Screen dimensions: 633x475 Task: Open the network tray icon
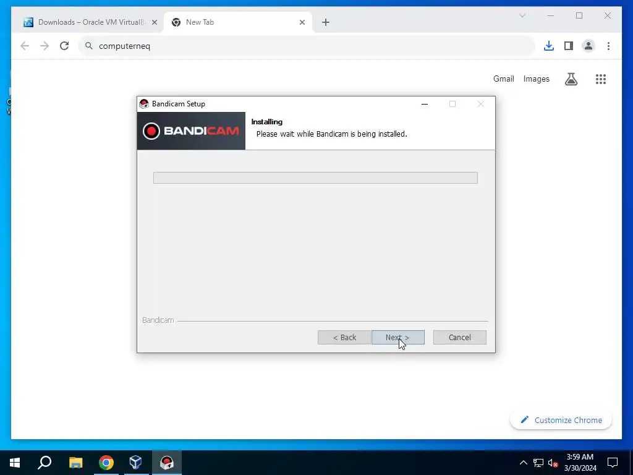(x=538, y=463)
